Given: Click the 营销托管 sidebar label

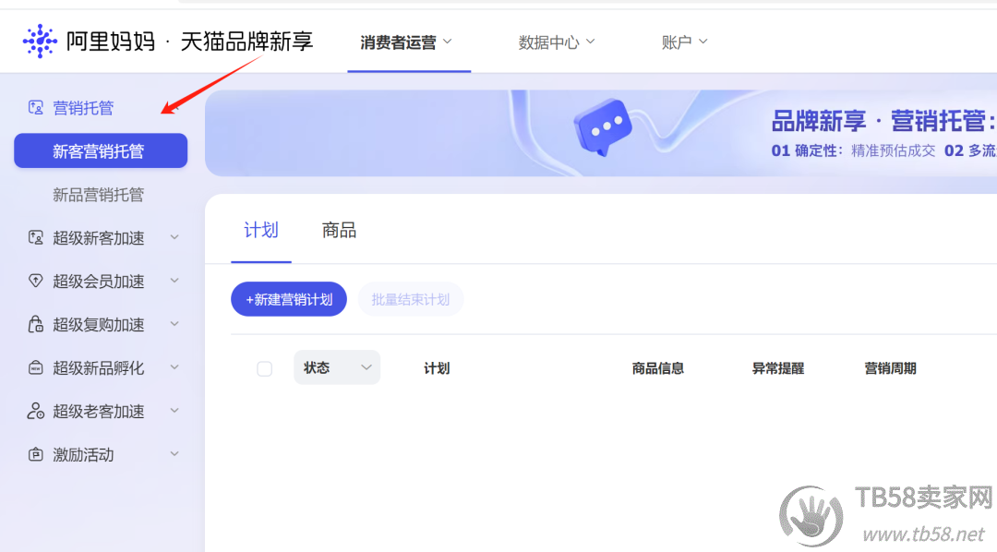Looking at the screenshot, I should (x=83, y=108).
